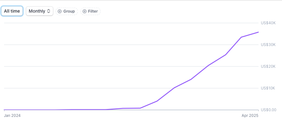Click the plus icon in Filter button
282x126 pixels.
tap(84, 11)
